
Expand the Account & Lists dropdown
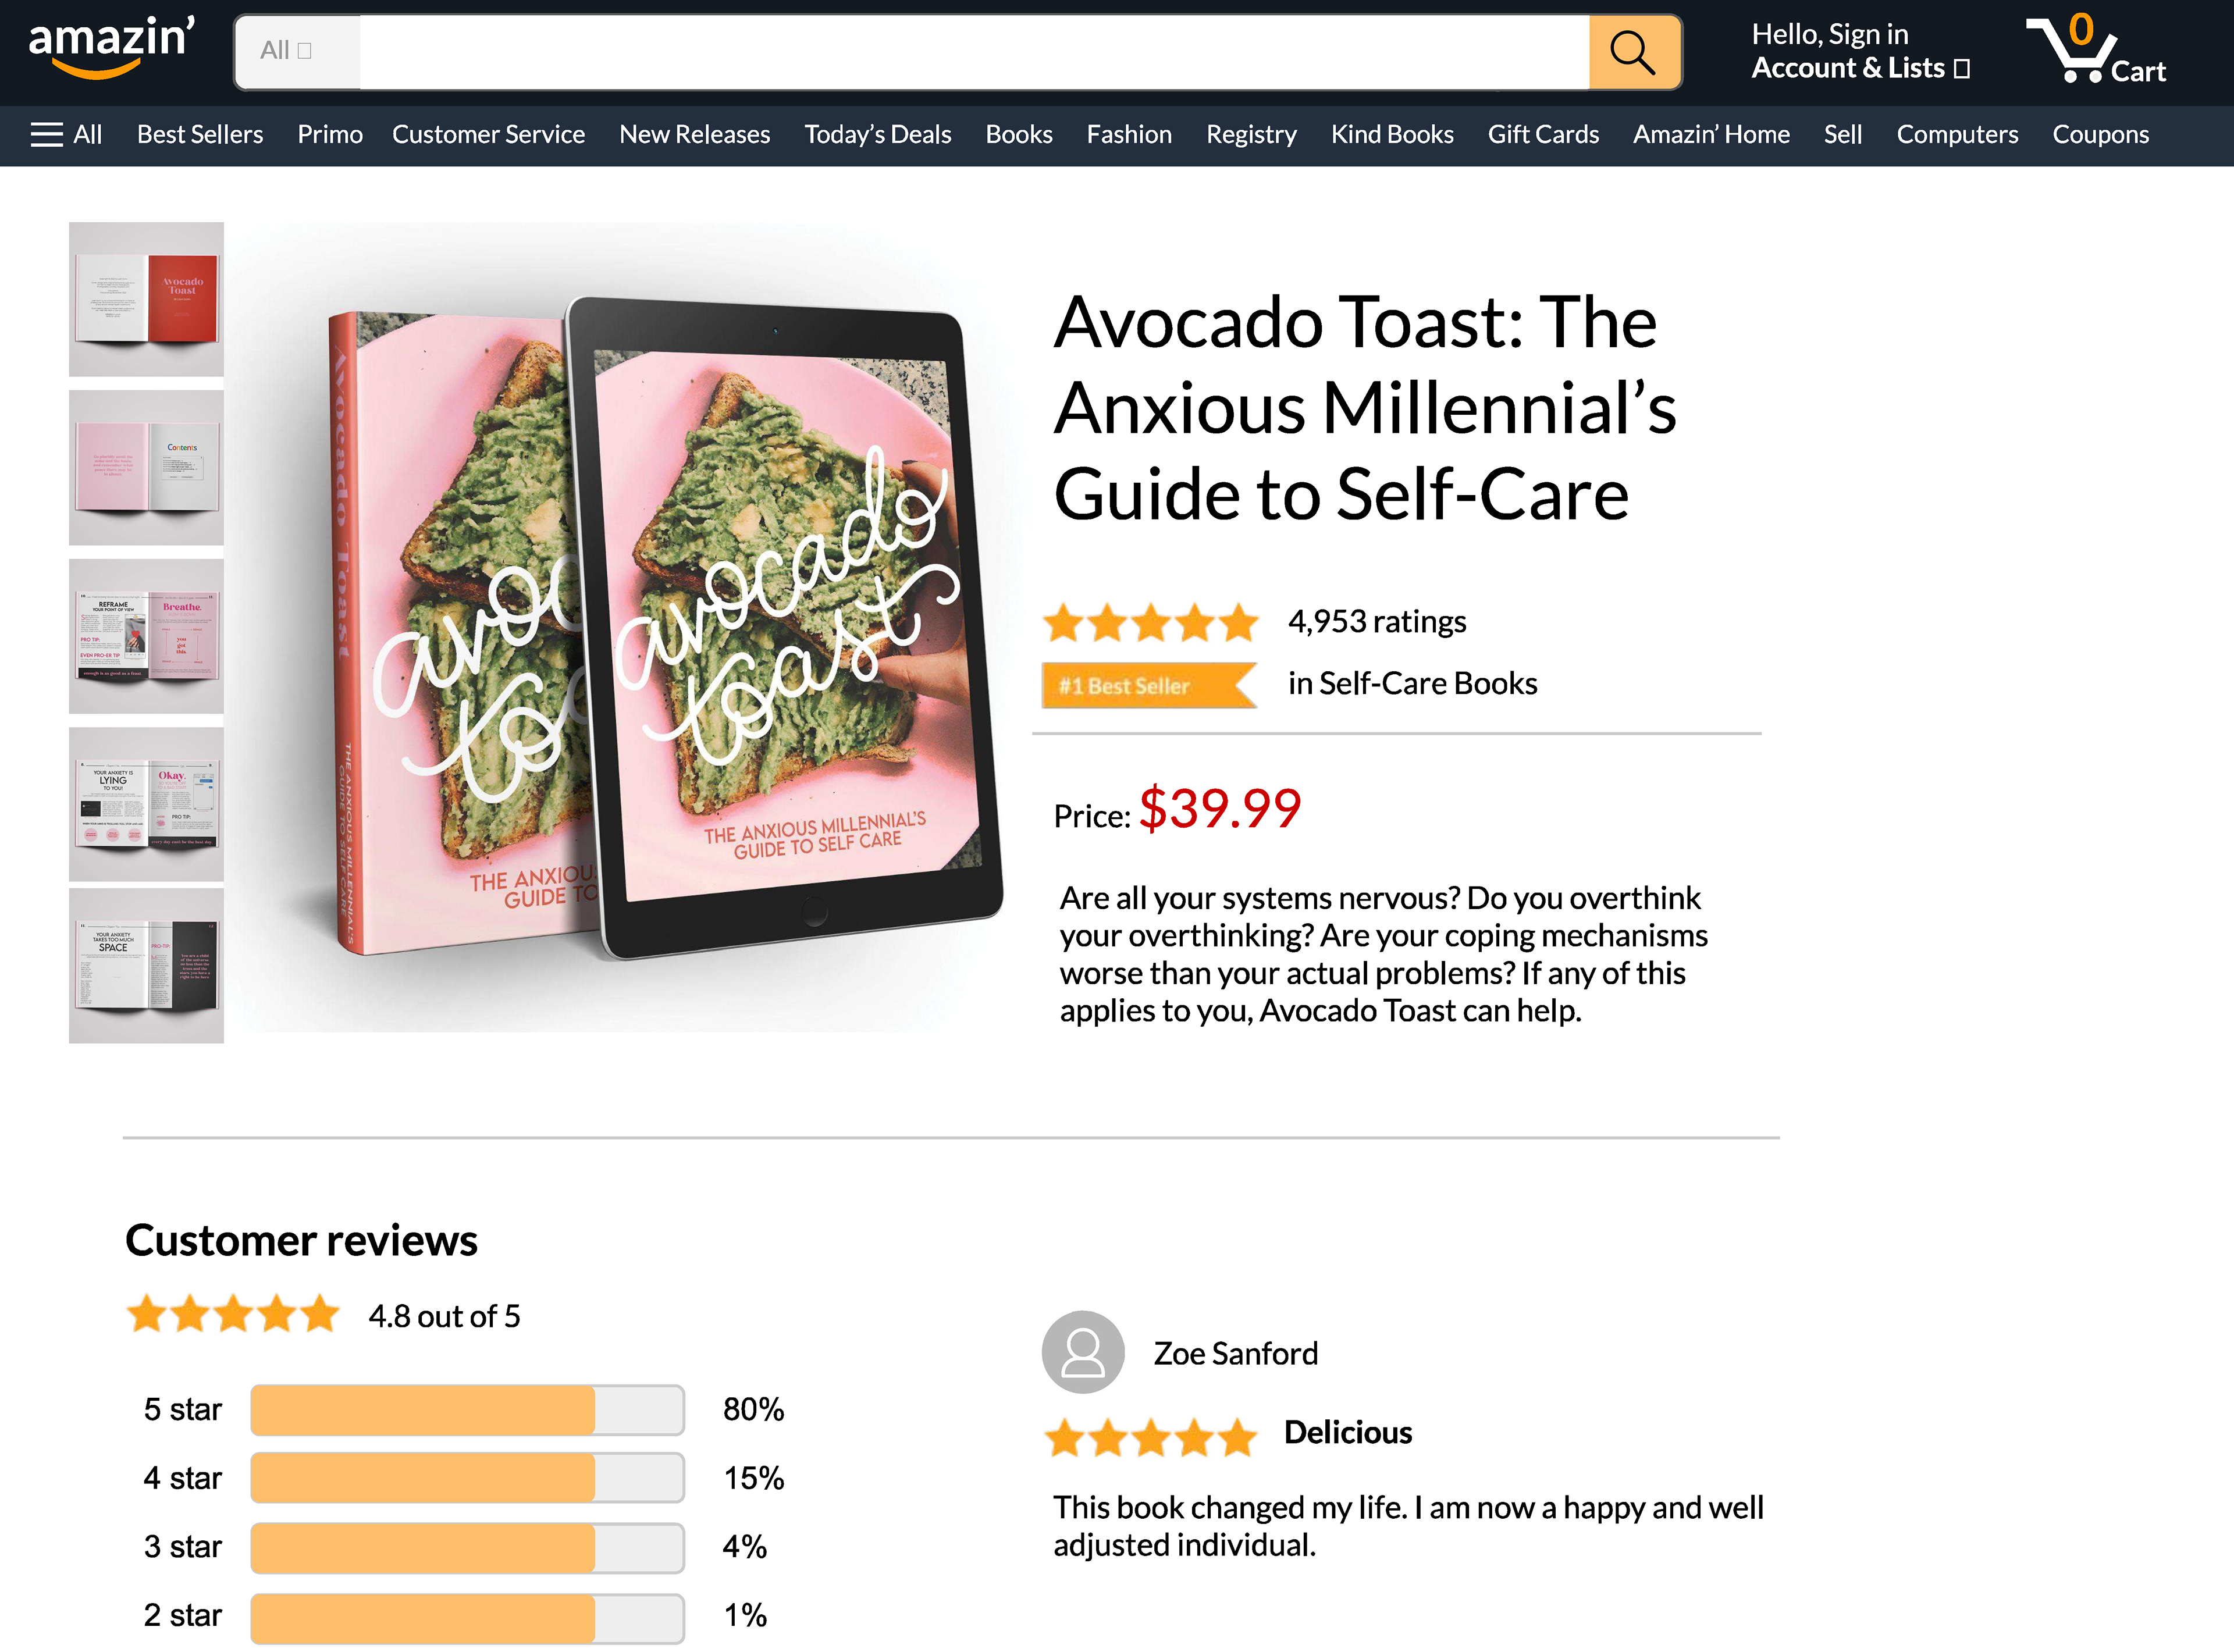coord(1859,68)
